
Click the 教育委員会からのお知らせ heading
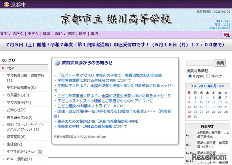pos(87,63)
